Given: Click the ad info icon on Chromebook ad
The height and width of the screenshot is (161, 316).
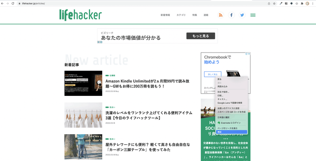Looking at the screenshot, I should pos(246,54).
